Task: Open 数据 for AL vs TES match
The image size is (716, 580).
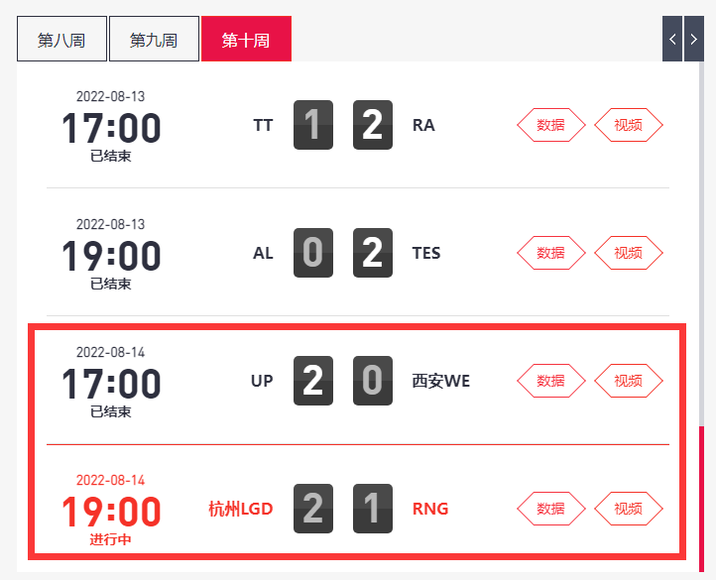Action: [x=550, y=253]
